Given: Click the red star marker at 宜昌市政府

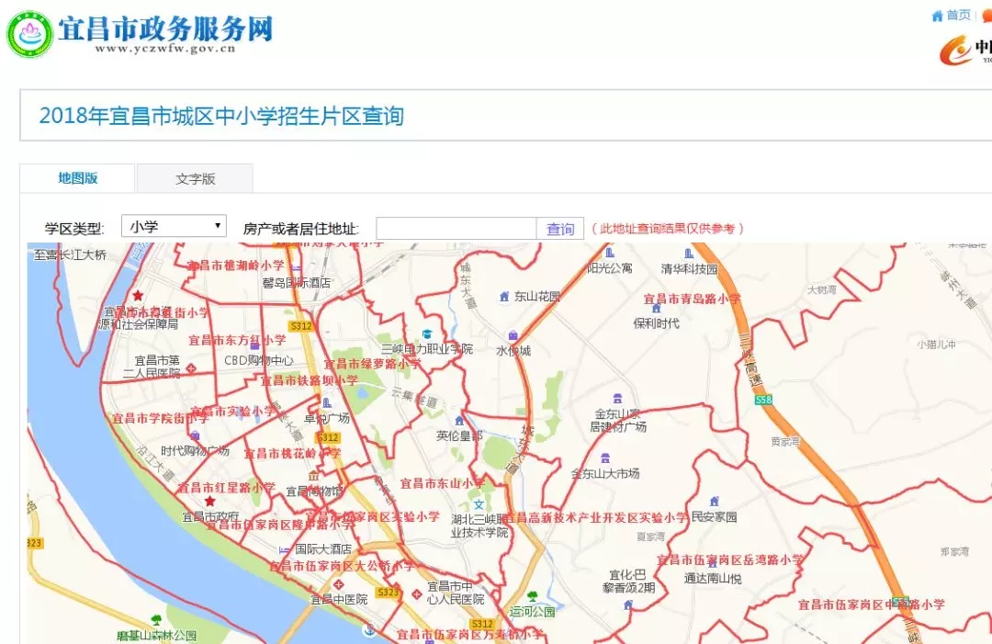Looking at the screenshot, I should click(209, 502).
